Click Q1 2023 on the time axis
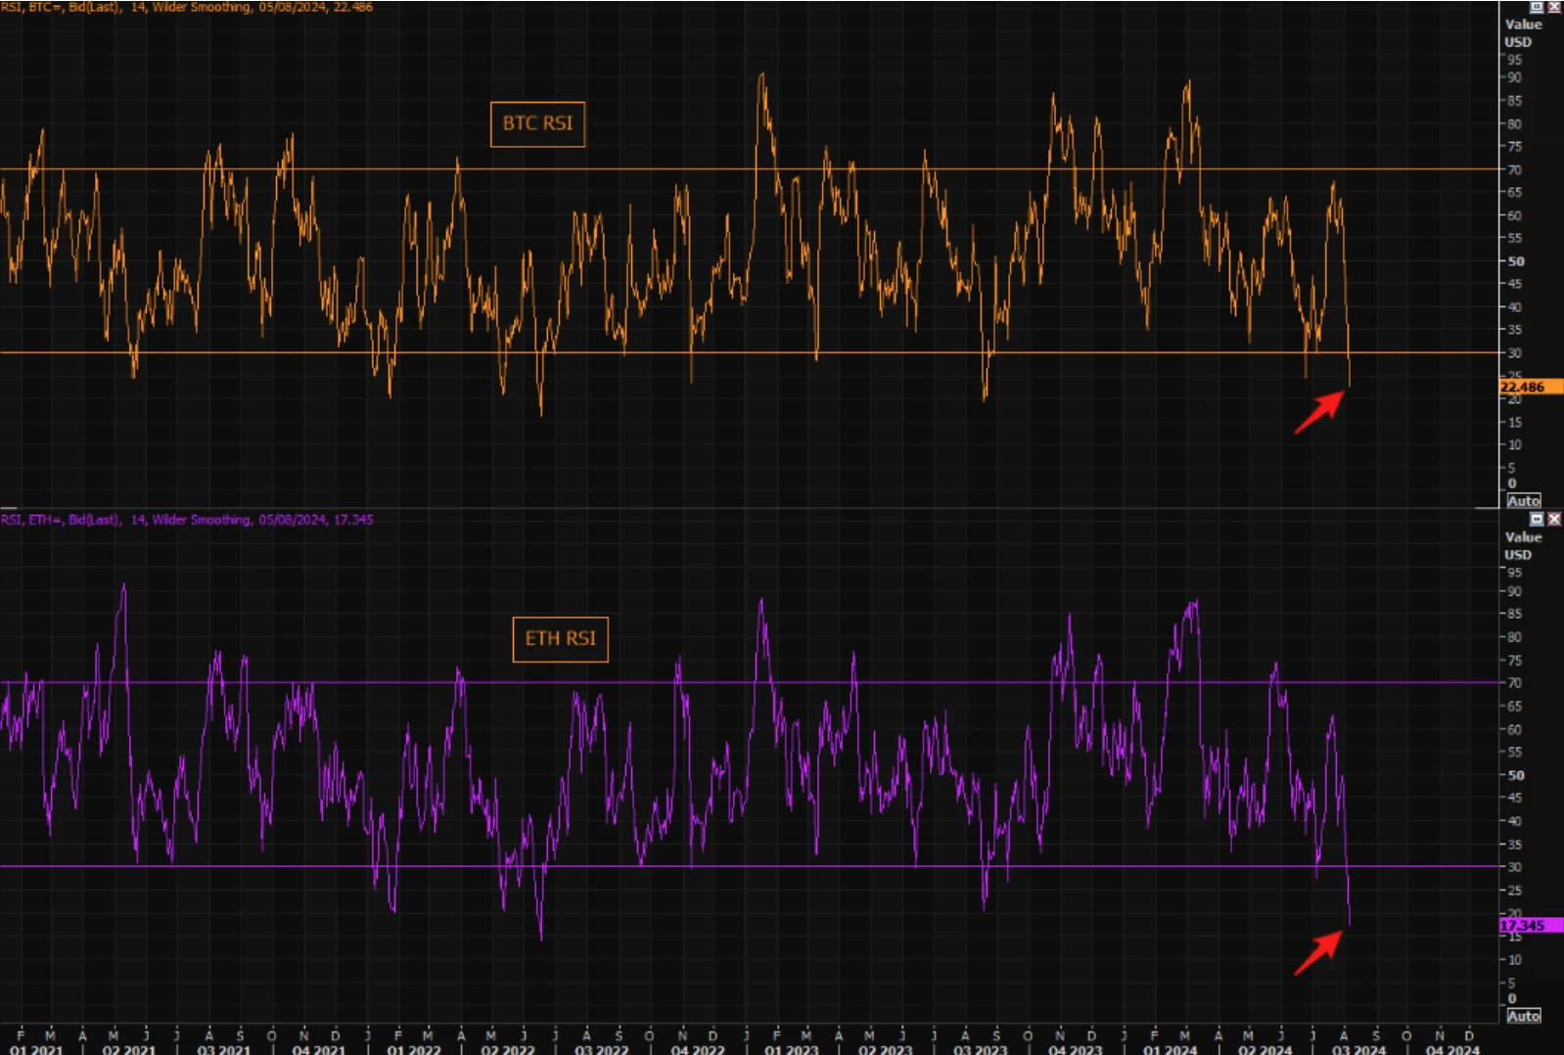 point(791,1049)
